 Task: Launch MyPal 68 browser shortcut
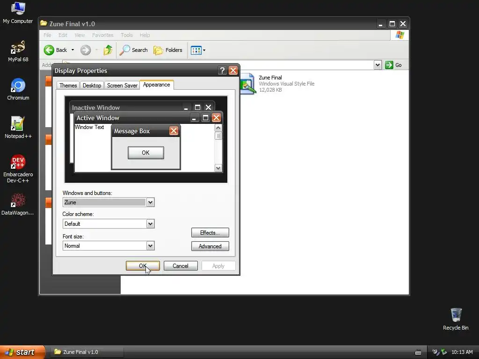click(x=18, y=51)
